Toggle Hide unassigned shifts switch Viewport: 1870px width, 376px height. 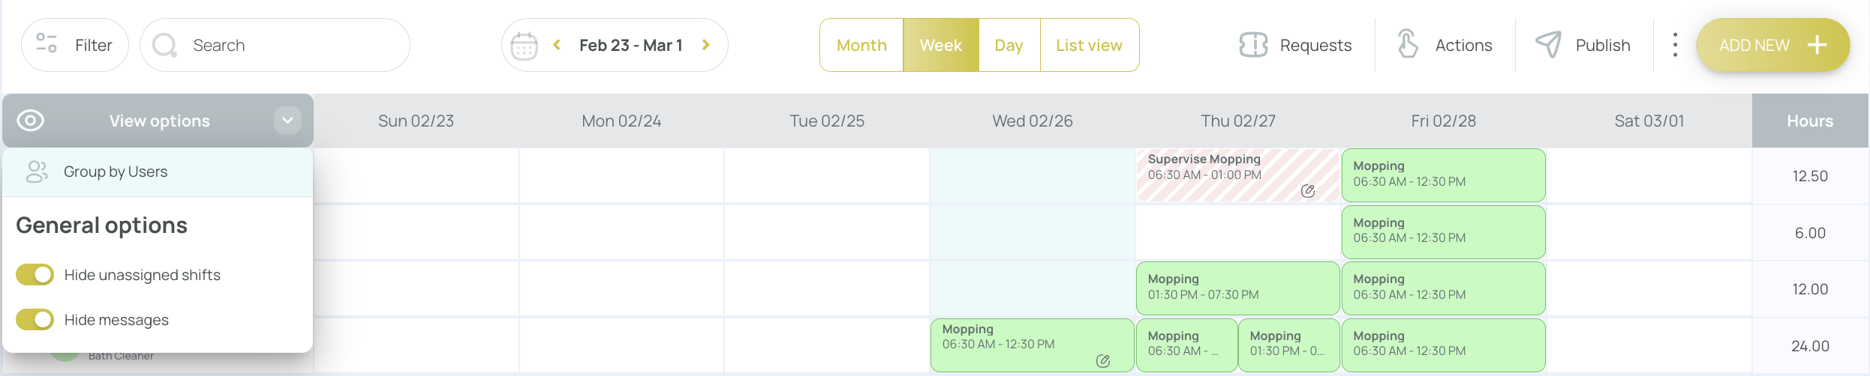tap(35, 275)
